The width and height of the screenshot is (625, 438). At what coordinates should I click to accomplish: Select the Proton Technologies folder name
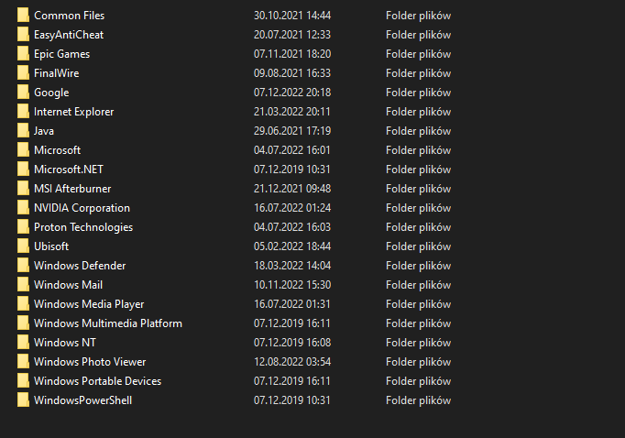83,227
